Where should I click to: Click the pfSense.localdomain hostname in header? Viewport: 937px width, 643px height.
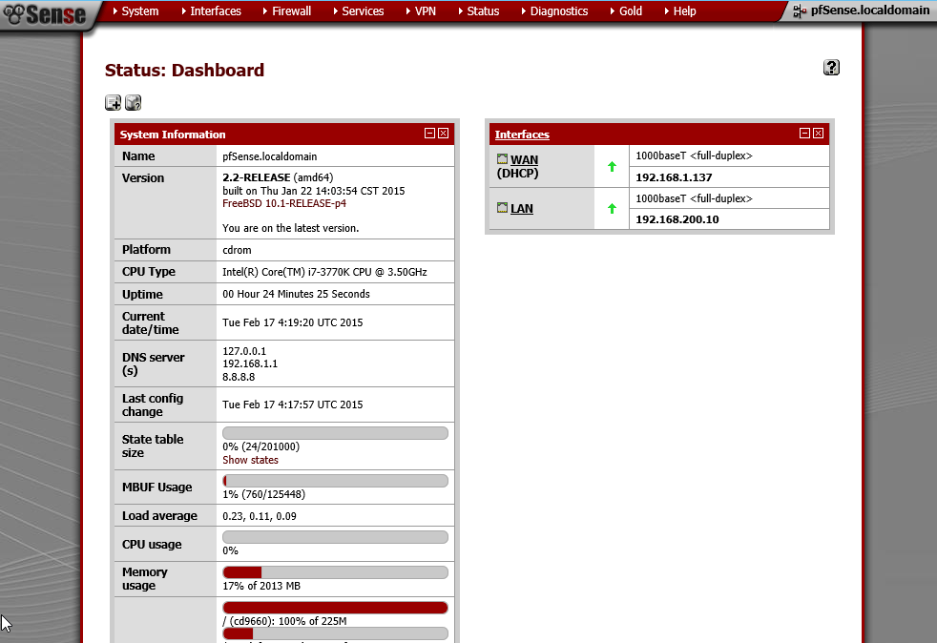pyautogui.click(x=869, y=10)
